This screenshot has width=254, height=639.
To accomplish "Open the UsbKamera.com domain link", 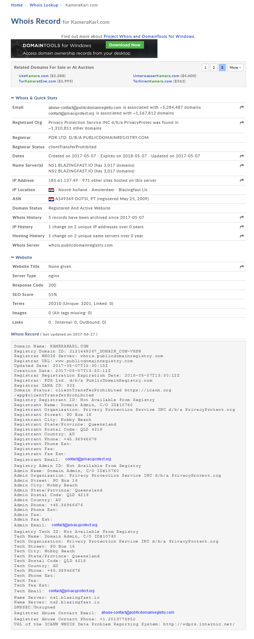I will 34,76.
